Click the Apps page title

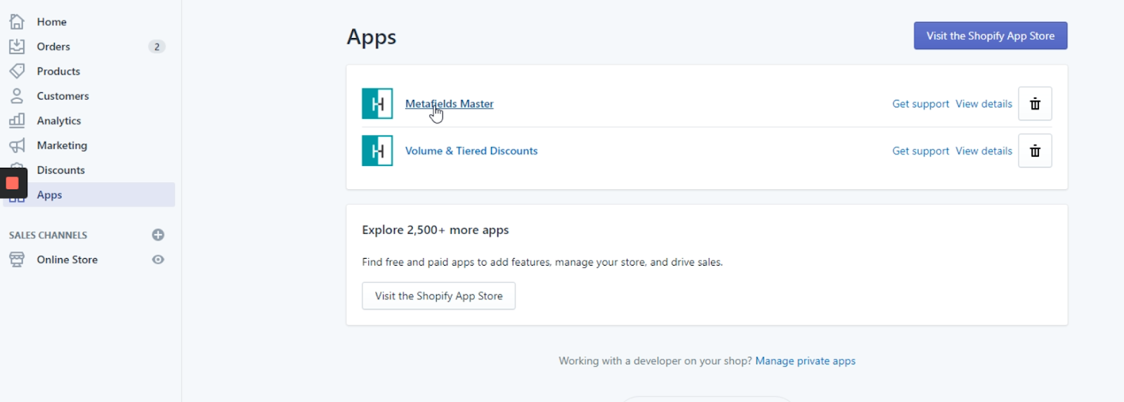pos(372,37)
